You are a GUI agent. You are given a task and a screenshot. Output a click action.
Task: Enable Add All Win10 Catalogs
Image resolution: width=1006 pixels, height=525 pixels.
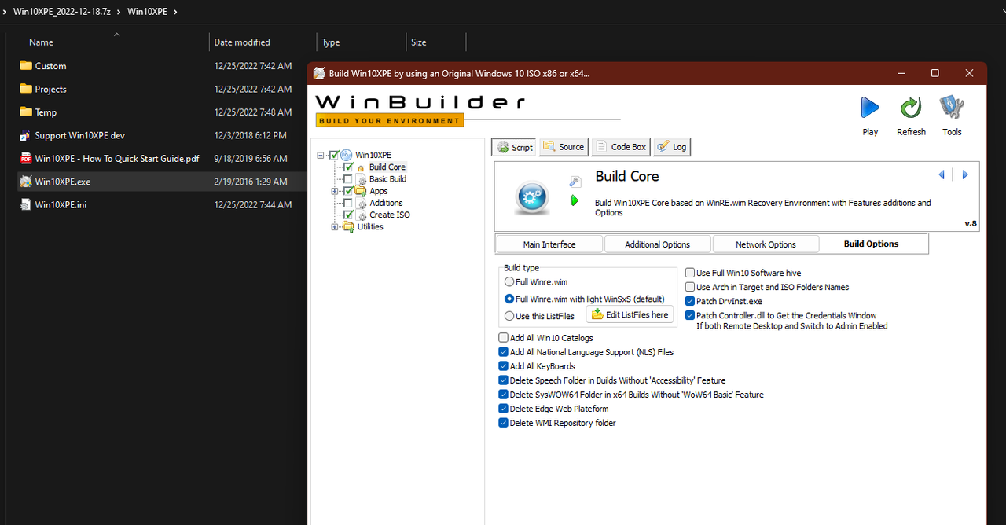(x=503, y=338)
